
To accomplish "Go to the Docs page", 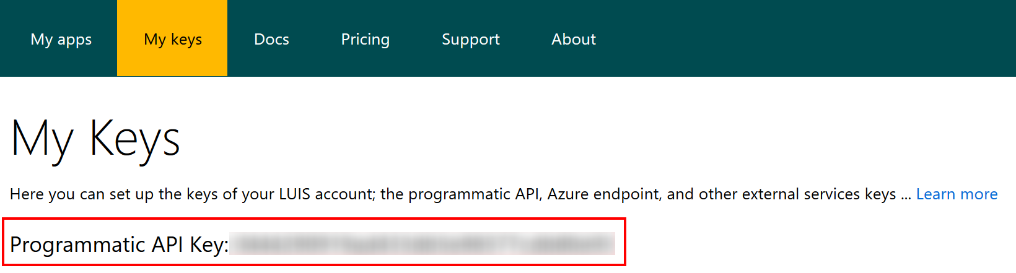I will click(x=271, y=39).
